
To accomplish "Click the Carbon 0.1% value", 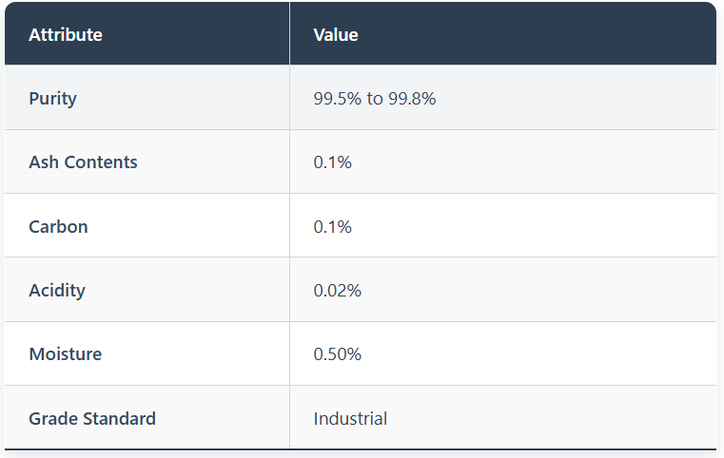I will (333, 226).
